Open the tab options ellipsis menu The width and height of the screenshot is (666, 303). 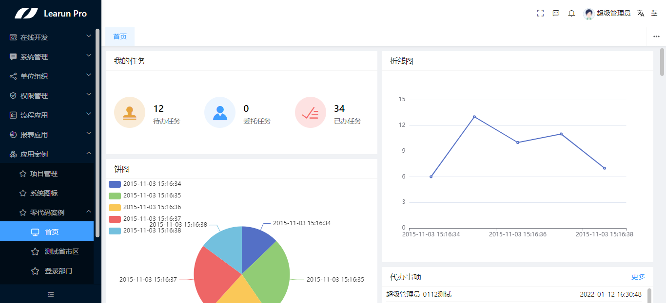pos(656,36)
